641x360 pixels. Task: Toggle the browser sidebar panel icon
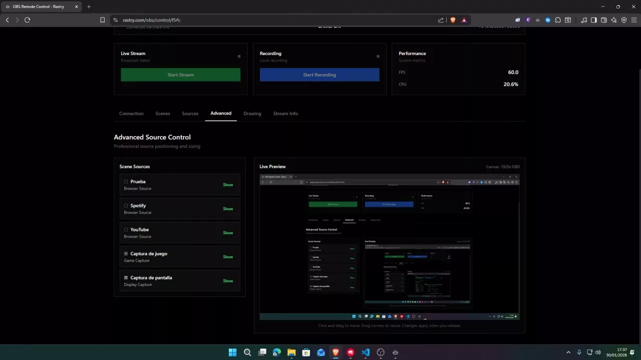(593, 20)
